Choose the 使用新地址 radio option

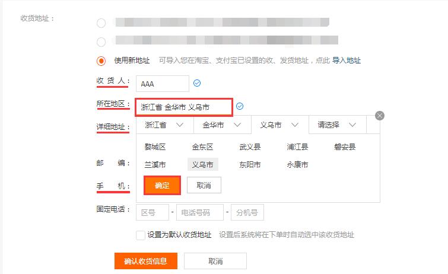coord(101,61)
